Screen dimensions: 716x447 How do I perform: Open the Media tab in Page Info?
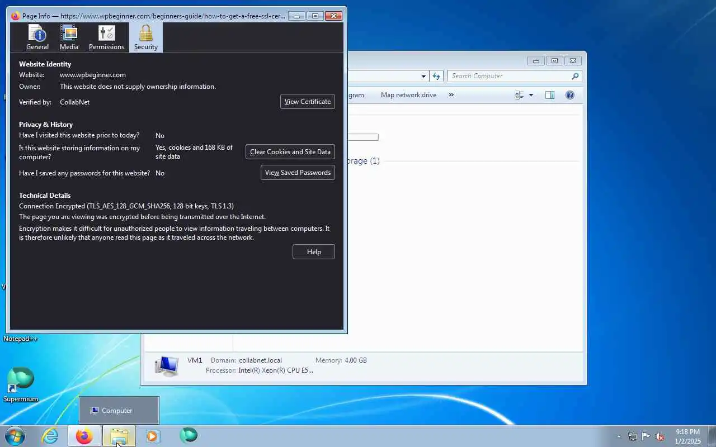click(69, 37)
